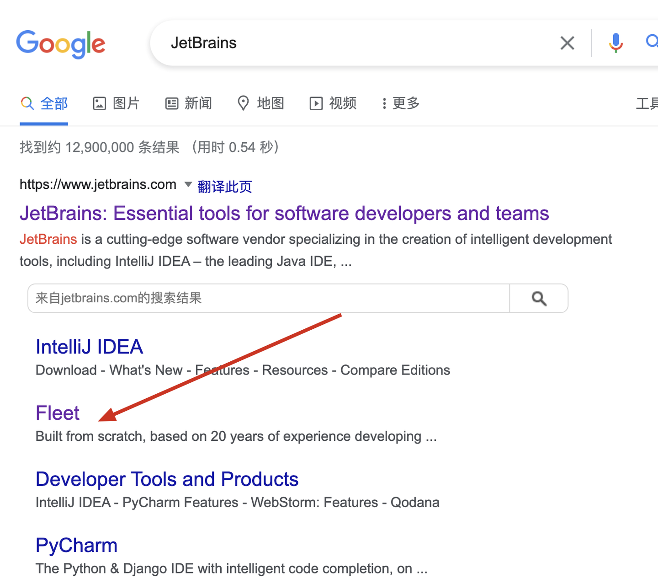Click the magnifier icon to run the search
Screen dimensions: 658x584
(x=651, y=43)
